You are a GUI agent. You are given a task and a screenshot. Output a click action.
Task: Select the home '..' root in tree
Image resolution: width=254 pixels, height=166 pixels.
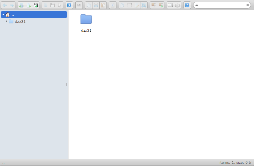click(34, 15)
